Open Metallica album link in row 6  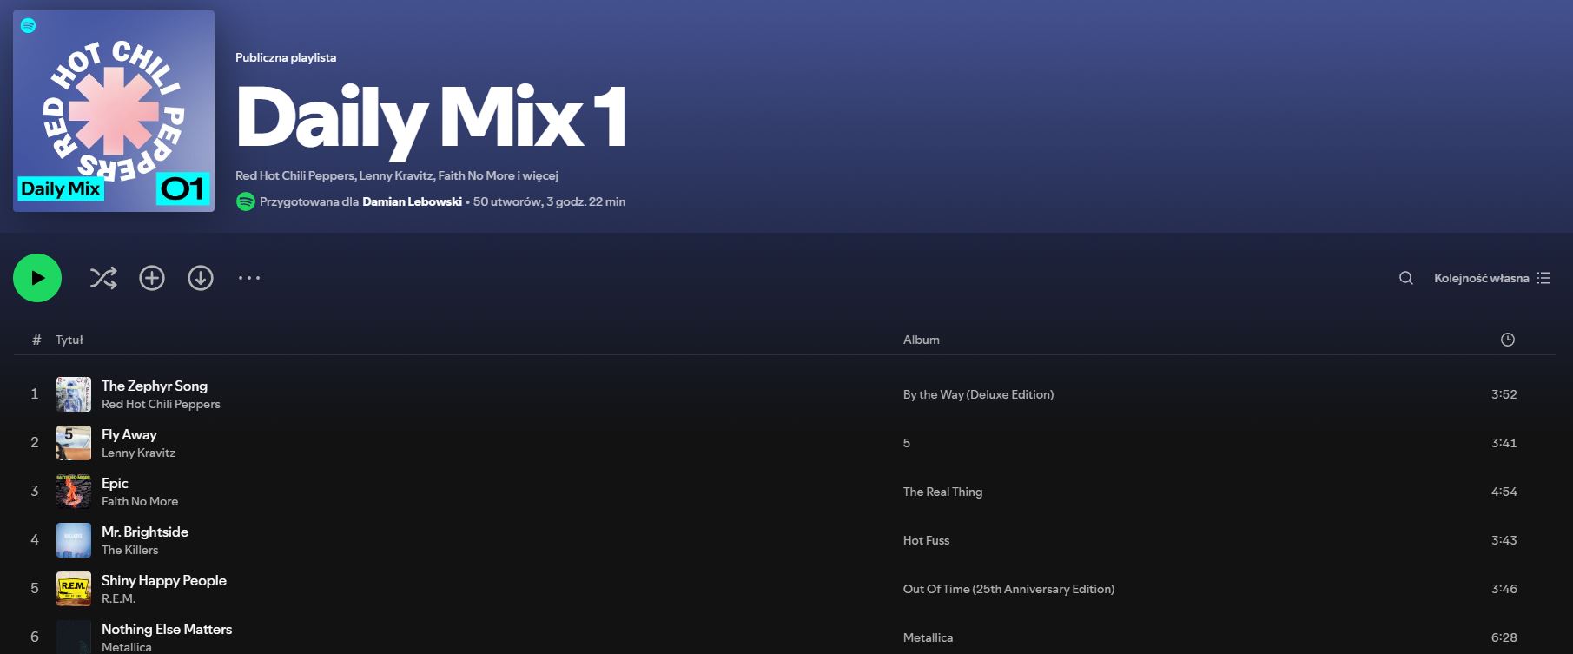point(928,637)
